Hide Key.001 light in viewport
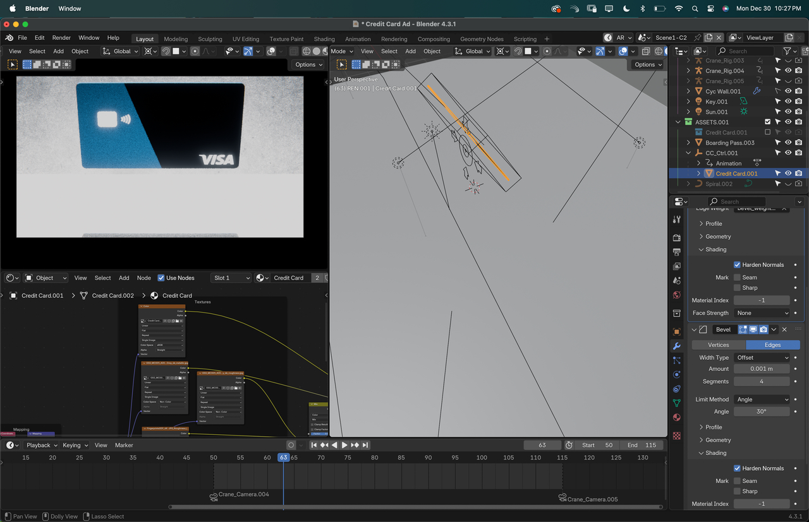Screen dimensions: 809x522 pyautogui.click(x=788, y=101)
